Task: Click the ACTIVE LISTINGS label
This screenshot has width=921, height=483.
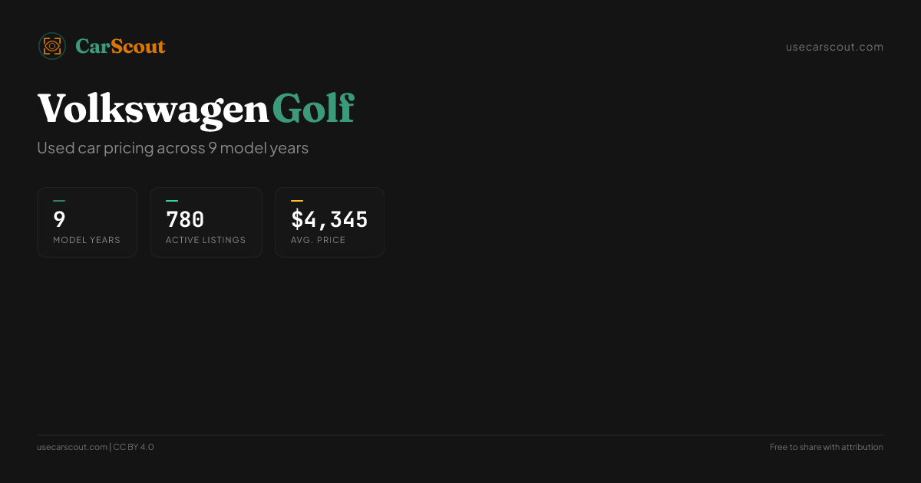Action: (x=206, y=240)
